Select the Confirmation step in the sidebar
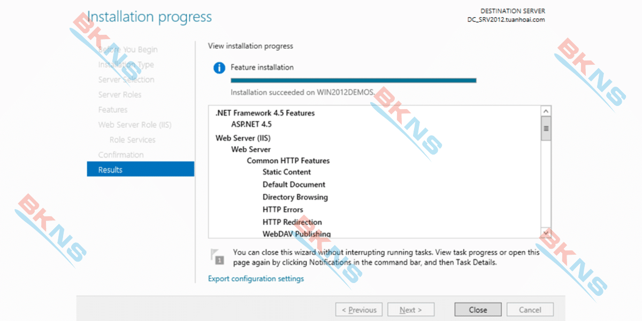 tap(121, 155)
